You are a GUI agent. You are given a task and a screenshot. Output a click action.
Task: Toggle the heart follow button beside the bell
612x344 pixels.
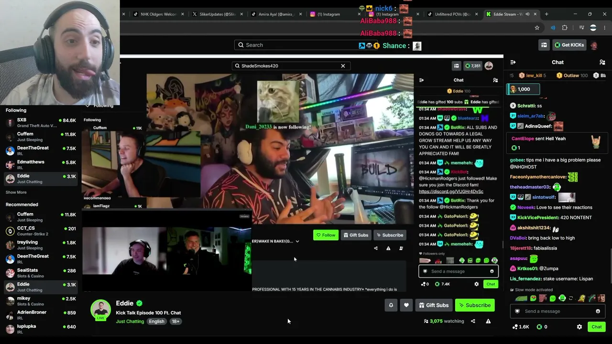406,305
